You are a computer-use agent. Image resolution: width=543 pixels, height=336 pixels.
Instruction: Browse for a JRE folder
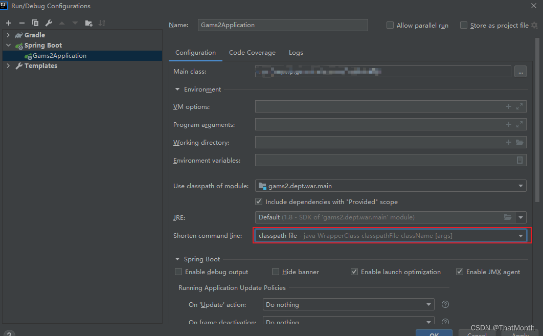[x=508, y=217]
